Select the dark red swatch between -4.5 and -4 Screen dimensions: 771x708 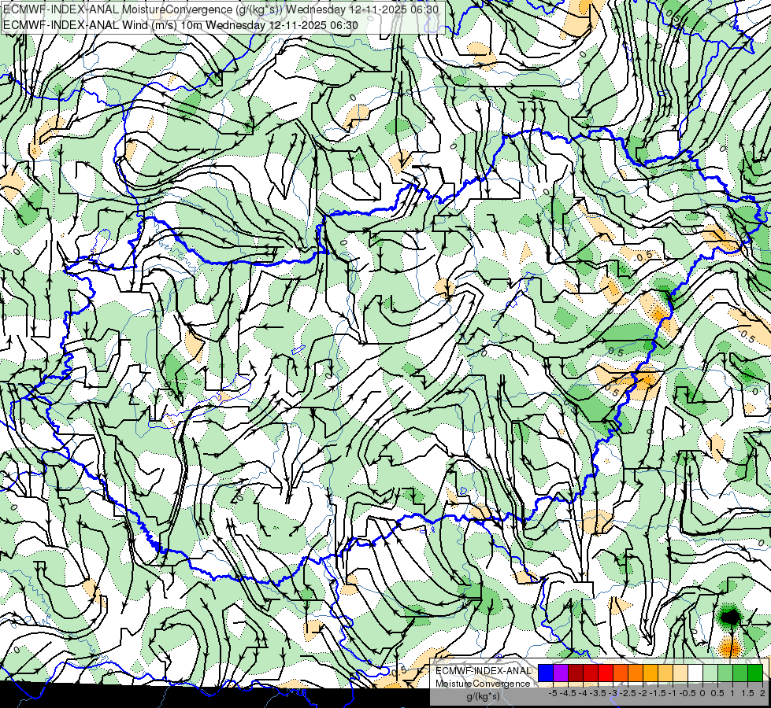coord(576,673)
